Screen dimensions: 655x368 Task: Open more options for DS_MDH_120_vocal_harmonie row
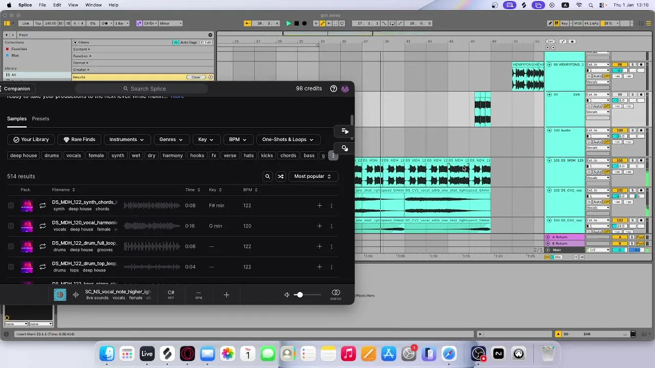tap(331, 226)
